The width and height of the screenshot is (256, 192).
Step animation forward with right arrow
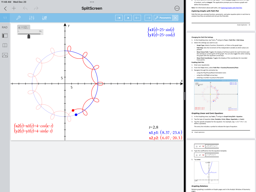[148, 18]
